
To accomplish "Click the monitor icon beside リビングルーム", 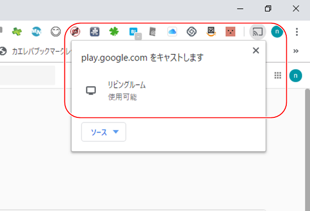I will pyautogui.click(x=91, y=91).
